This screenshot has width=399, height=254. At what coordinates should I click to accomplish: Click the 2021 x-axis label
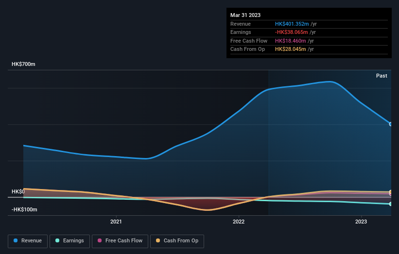116,222
